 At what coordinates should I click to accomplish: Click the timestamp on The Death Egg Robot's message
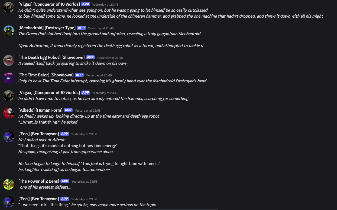click(x=110, y=58)
